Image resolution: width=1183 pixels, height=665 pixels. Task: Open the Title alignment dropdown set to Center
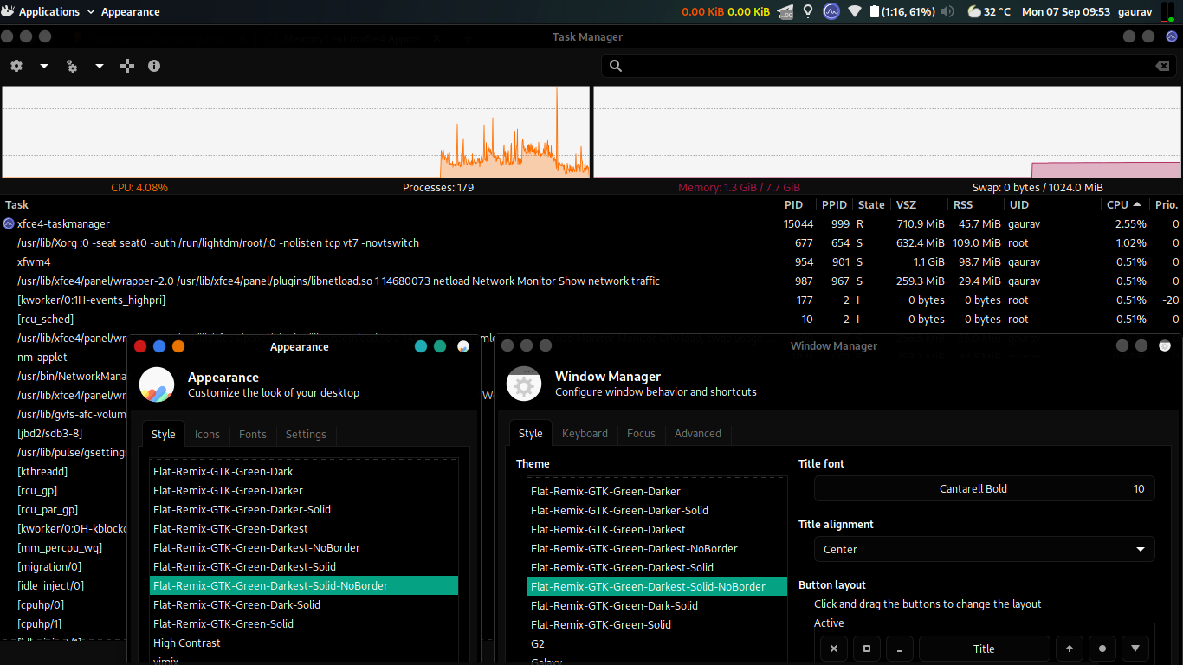pos(984,549)
